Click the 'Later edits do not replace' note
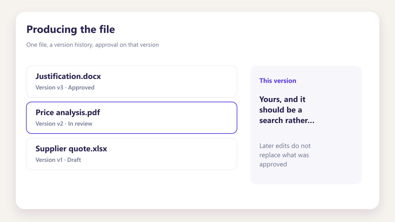 pos(285,155)
